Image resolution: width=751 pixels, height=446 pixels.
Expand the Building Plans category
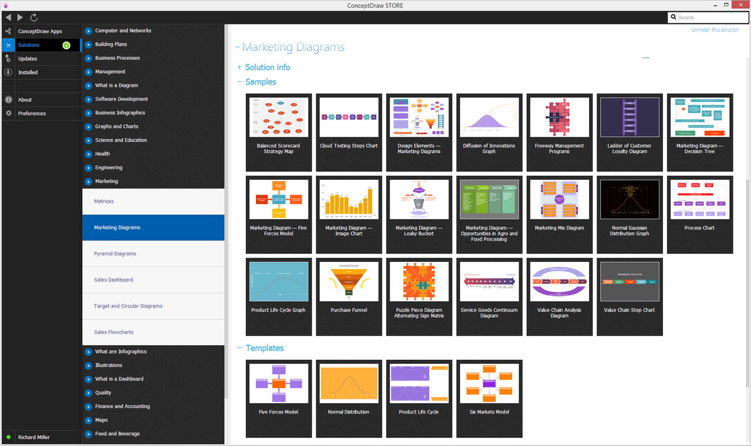tap(89, 45)
